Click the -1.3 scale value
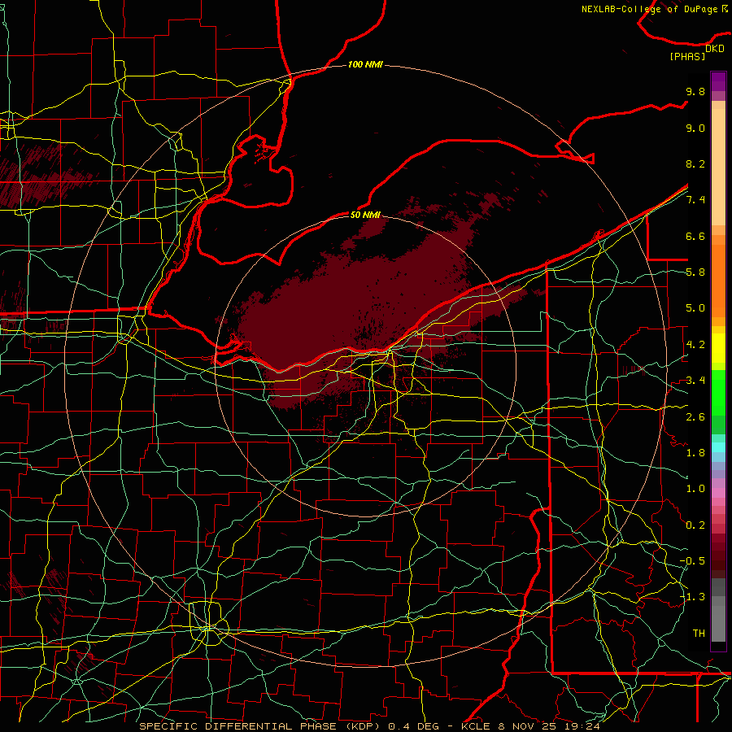Image resolution: width=732 pixels, height=732 pixels. [692, 597]
